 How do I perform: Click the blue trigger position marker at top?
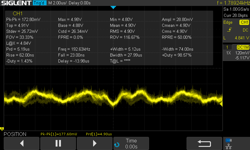click(x=113, y=7)
